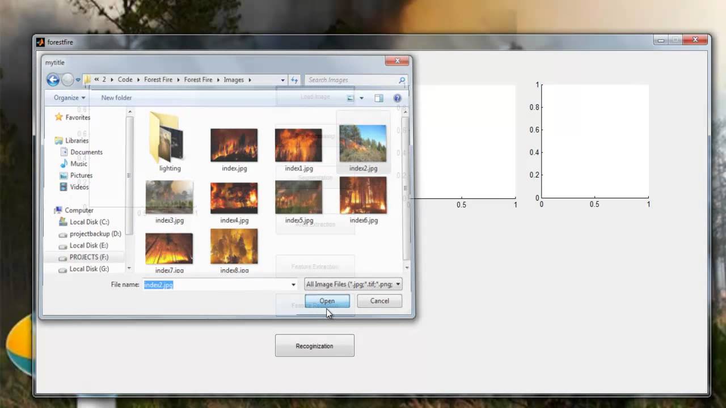Click Images in the address breadcrumb

[234, 80]
